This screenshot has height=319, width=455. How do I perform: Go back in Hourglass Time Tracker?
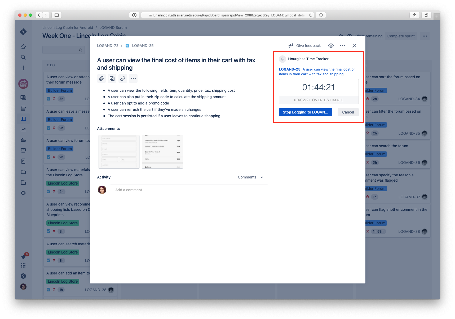(x=282, y=59)
